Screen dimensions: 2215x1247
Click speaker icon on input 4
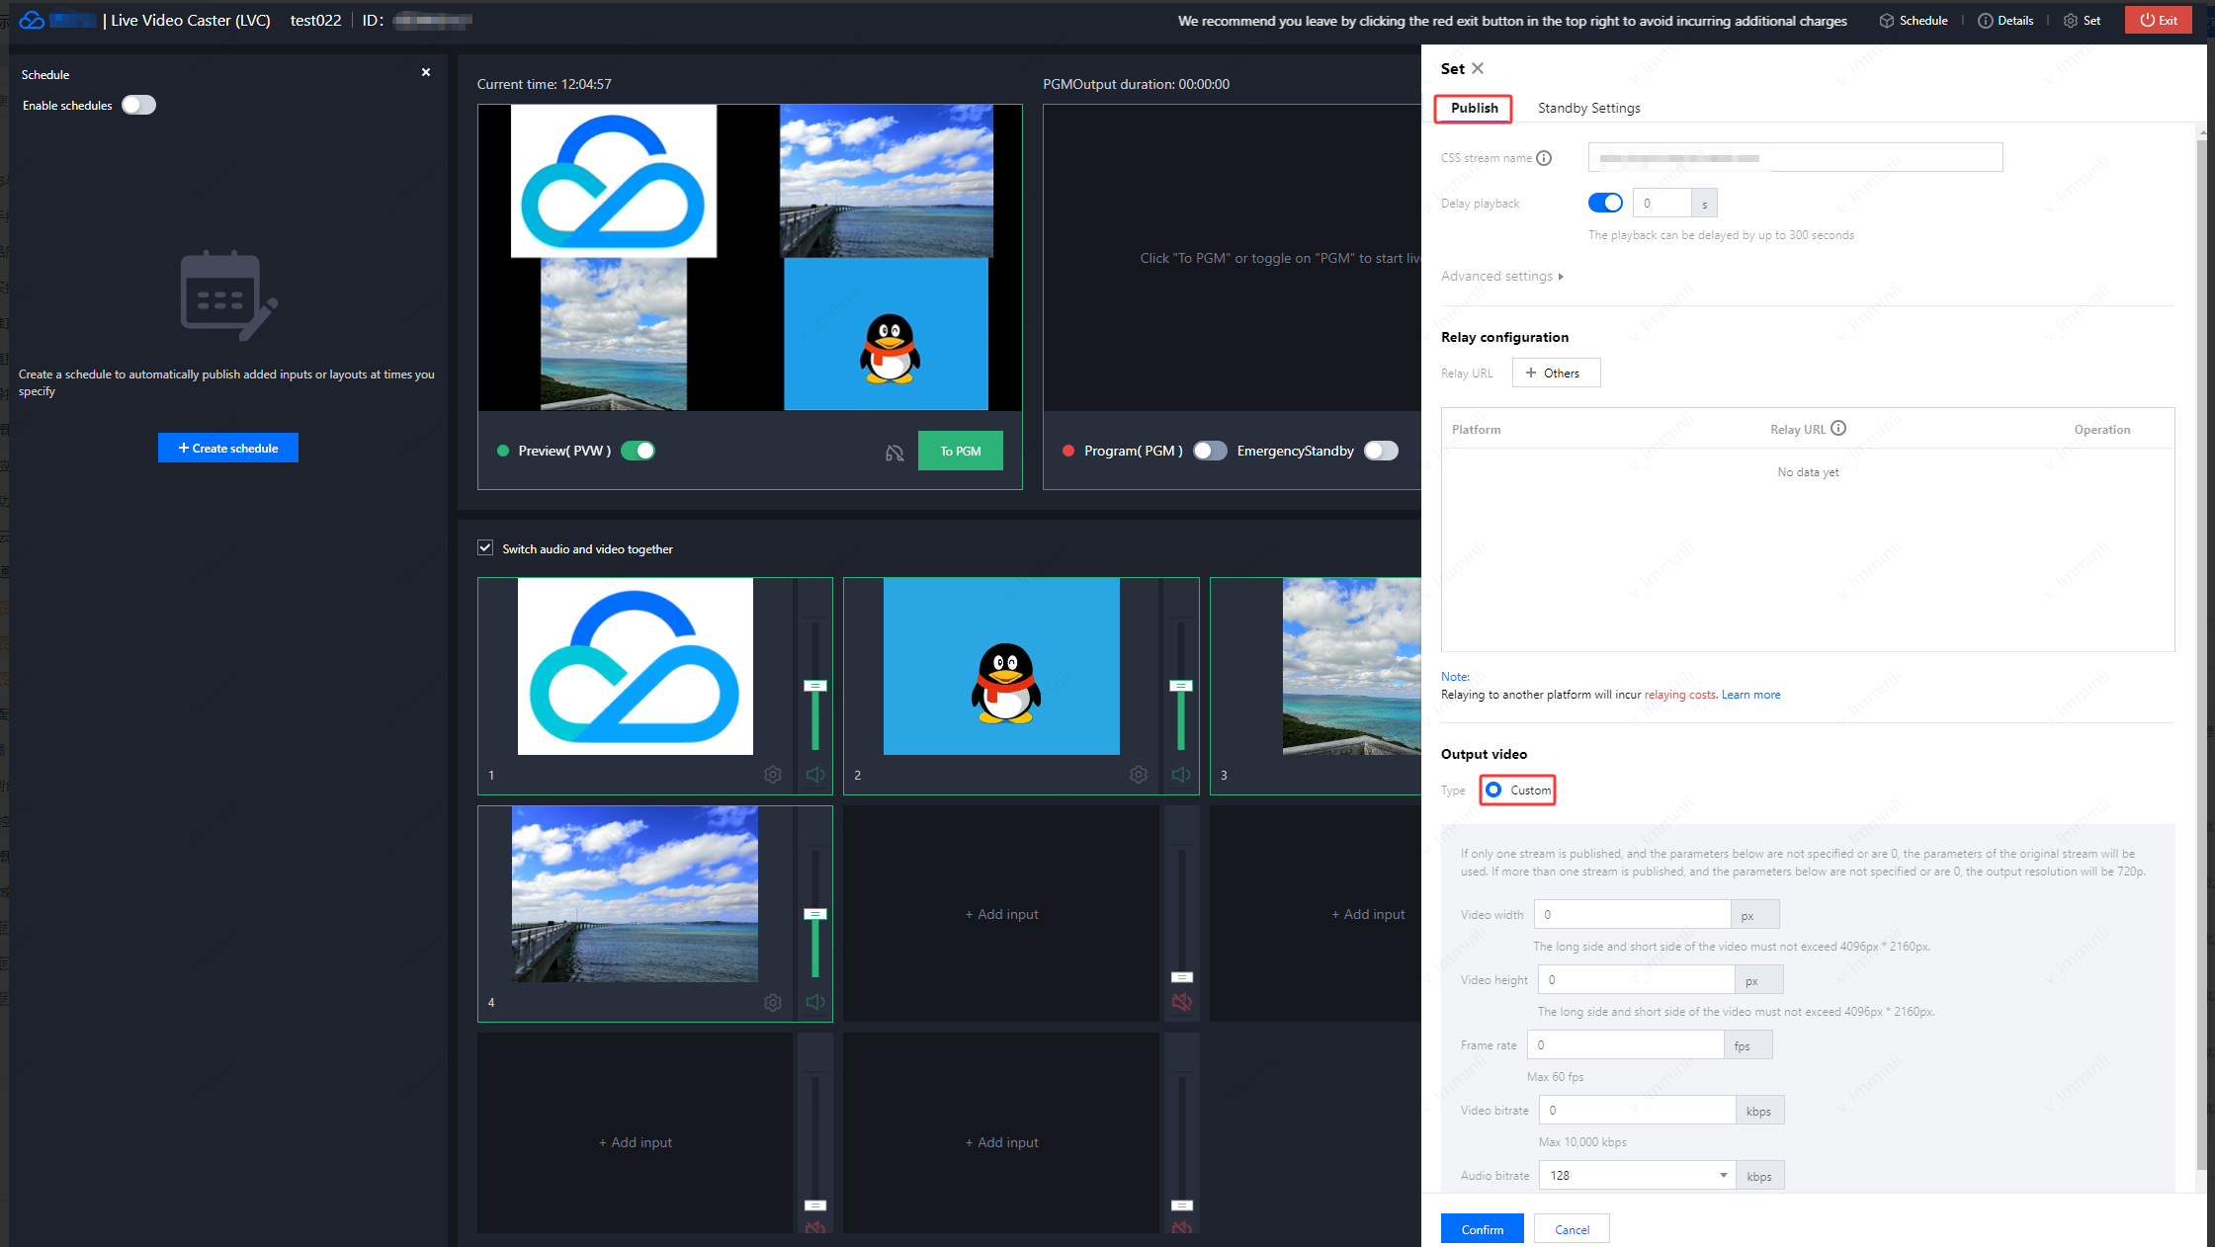pos(815,1003)
